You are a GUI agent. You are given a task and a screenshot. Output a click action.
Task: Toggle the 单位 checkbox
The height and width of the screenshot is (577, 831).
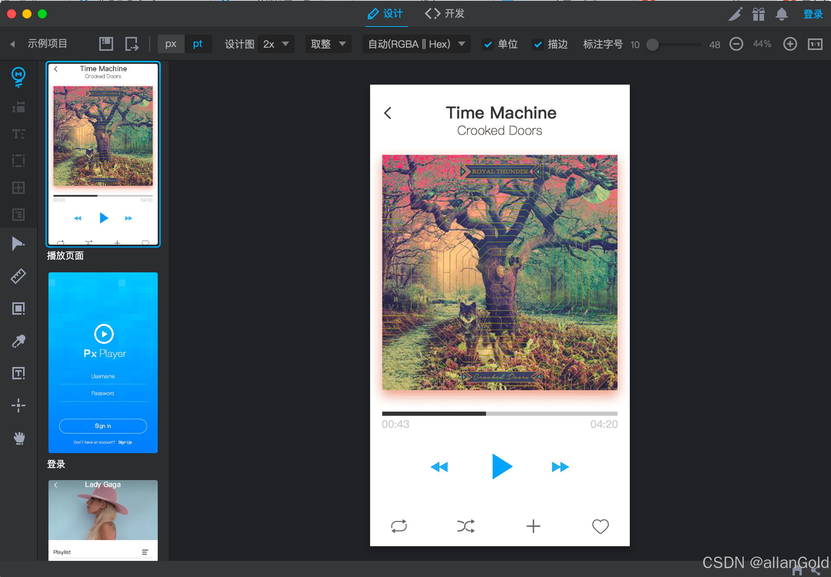point(488,45)
